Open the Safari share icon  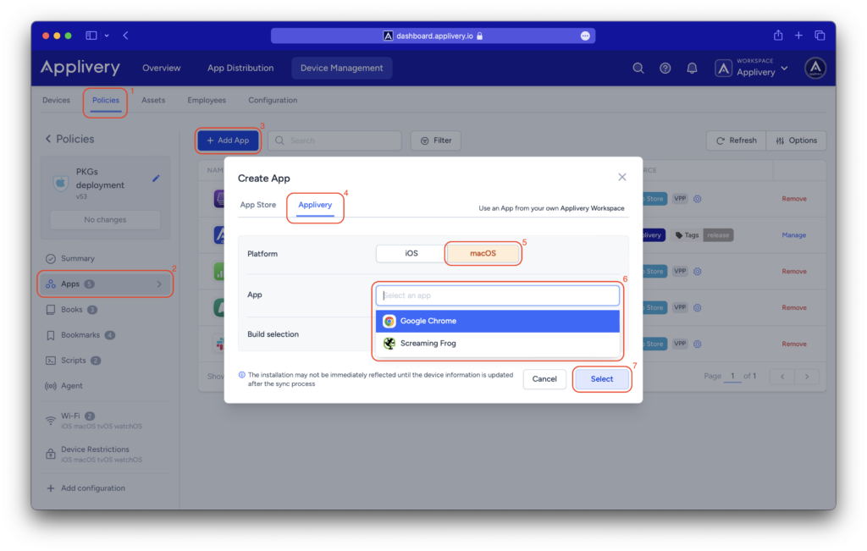(x=778, y=36)
